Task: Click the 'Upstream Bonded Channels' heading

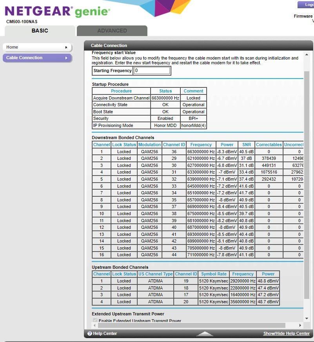Action: click(x=120, y=267)
